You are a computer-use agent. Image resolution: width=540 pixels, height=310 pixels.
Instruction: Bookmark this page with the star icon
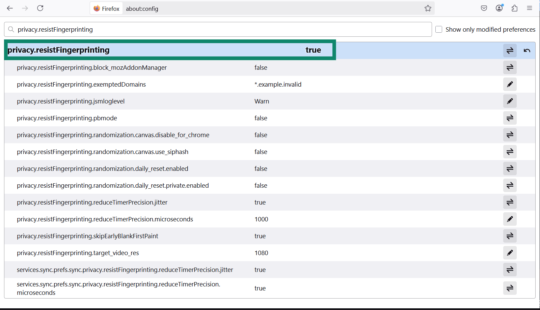(x=428, y=8)
